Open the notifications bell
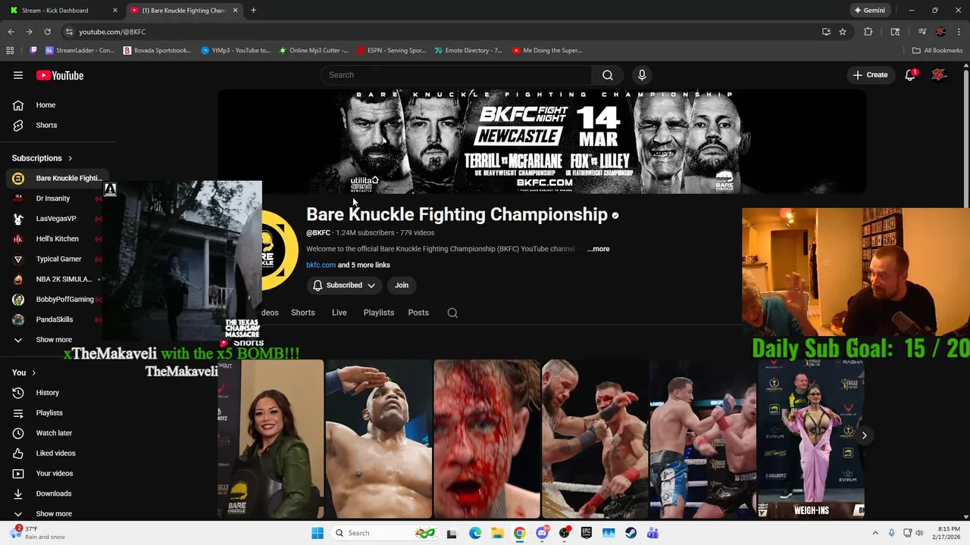Image resolution: width=970 pixels, height=545 pixels. (x=910, y=75)
